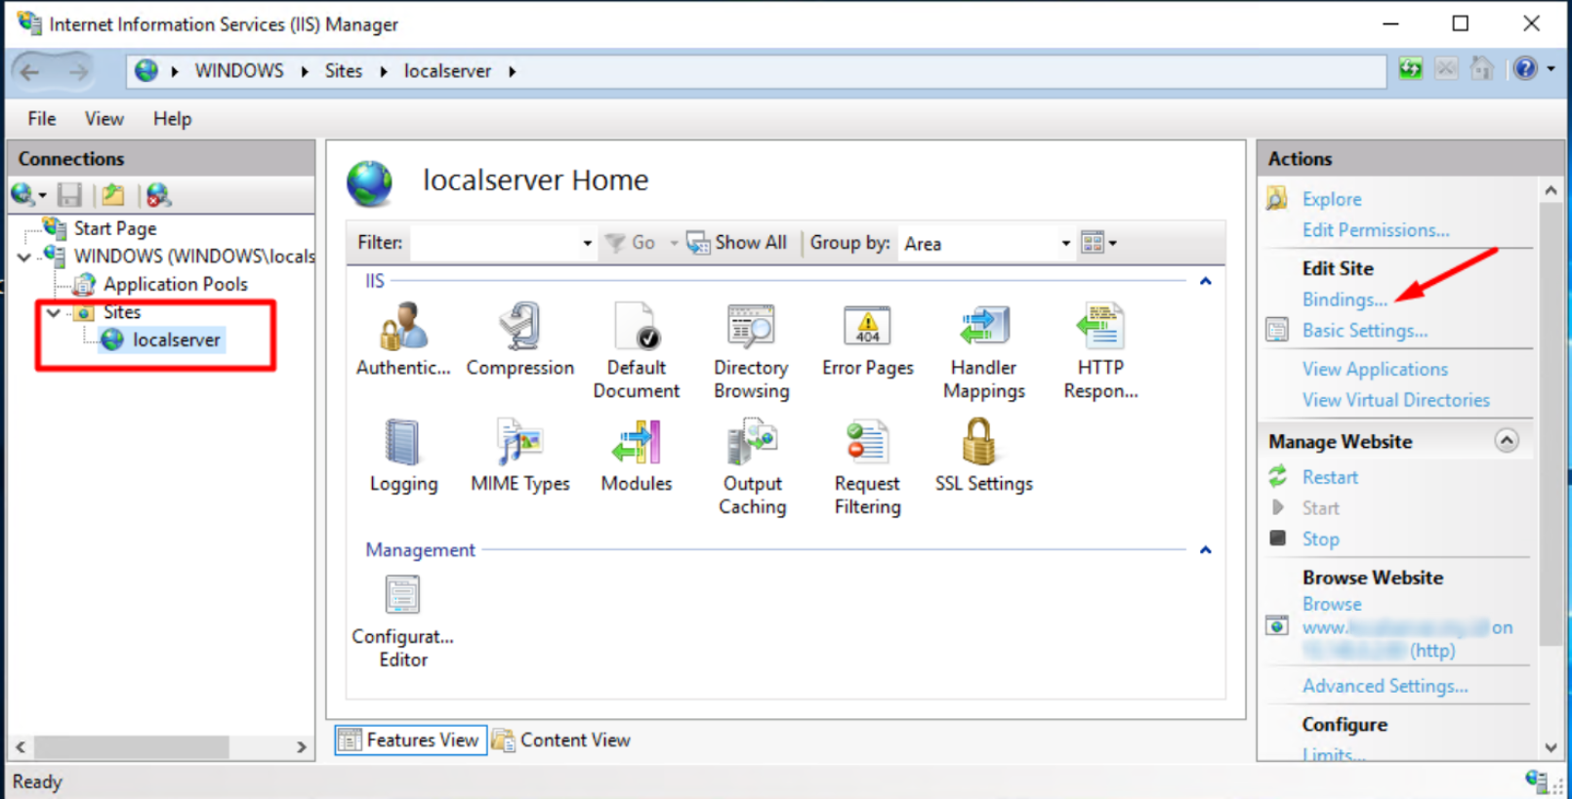Open the Logging feature
The width and height of the screenshot is (1572, 799).
(x=403, y=456)
